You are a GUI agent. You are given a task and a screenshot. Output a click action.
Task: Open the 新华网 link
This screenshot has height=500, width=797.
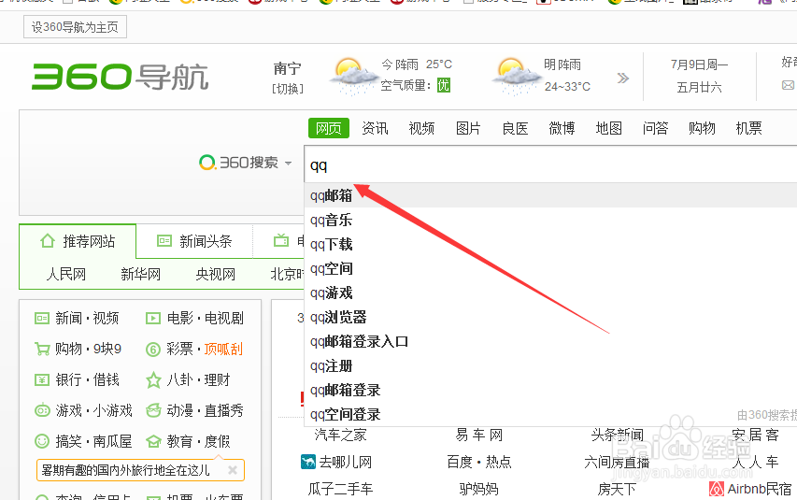tap(141, 275)
